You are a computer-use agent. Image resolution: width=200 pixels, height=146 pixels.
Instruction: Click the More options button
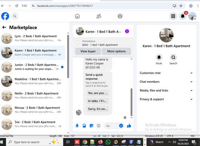(x=116, y=51)
